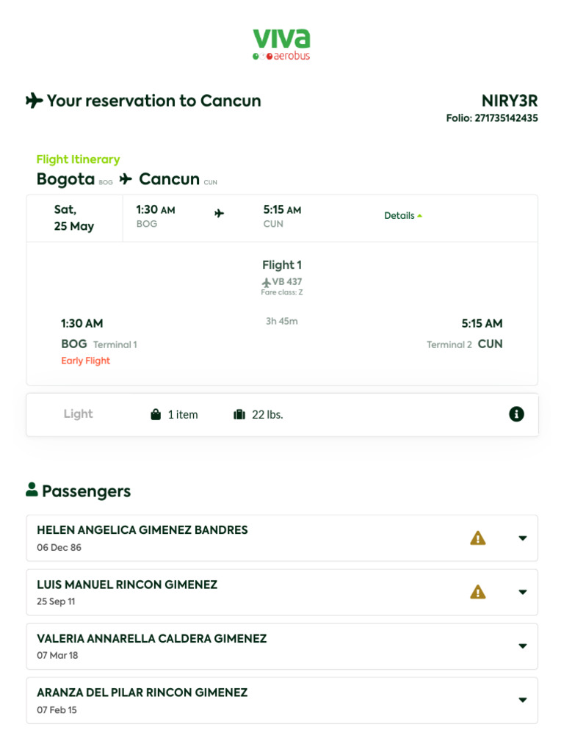The height and width of the screenshot is (752, 564).
Task: Click the checked luggage suitcase icon
Action: [239, 415]
